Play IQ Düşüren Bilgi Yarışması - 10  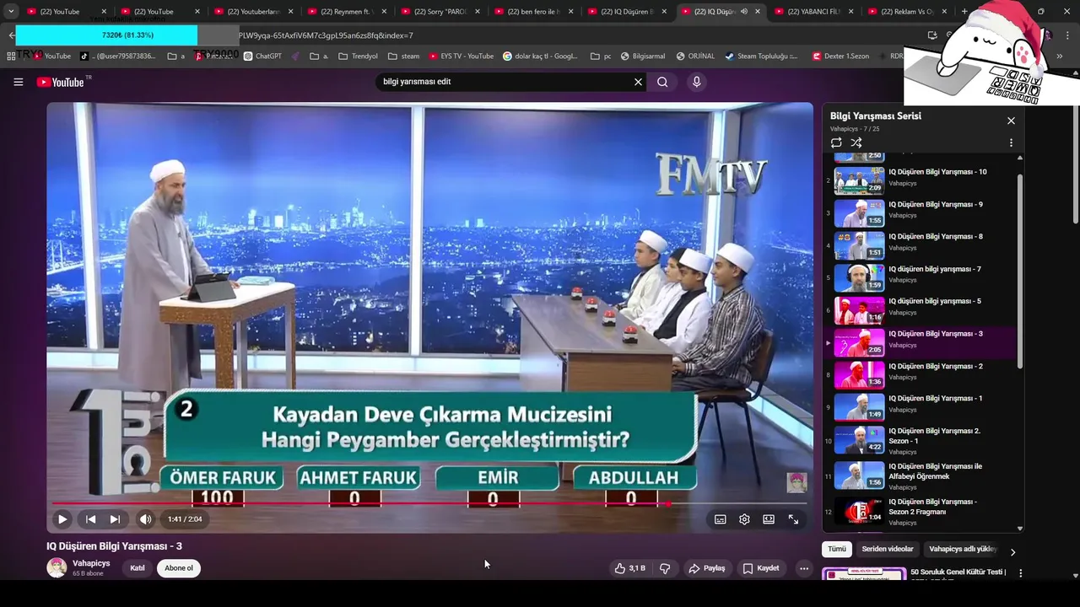937,172
